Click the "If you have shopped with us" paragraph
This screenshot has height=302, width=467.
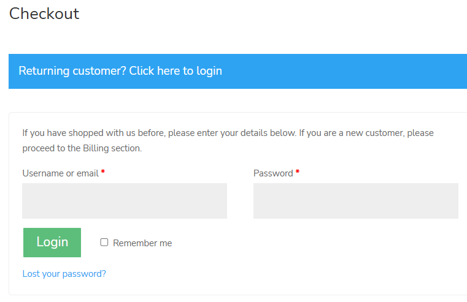pos(228,140)
